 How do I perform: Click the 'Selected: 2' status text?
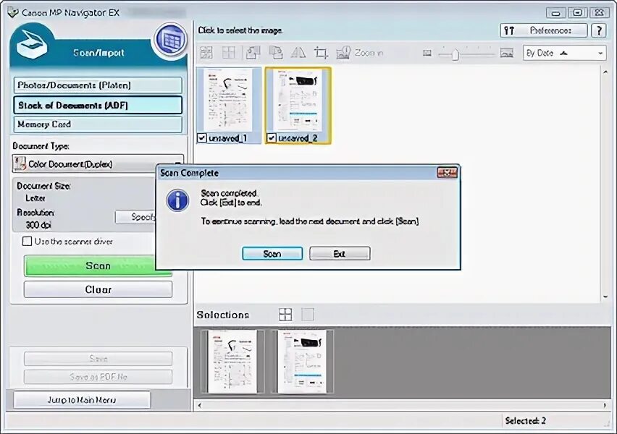(x=525, y=421)
